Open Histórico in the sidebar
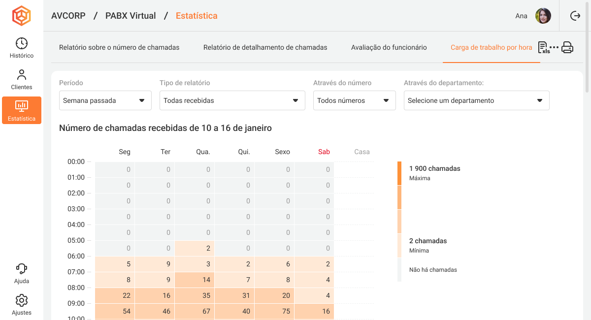 (x=22, y=48)
